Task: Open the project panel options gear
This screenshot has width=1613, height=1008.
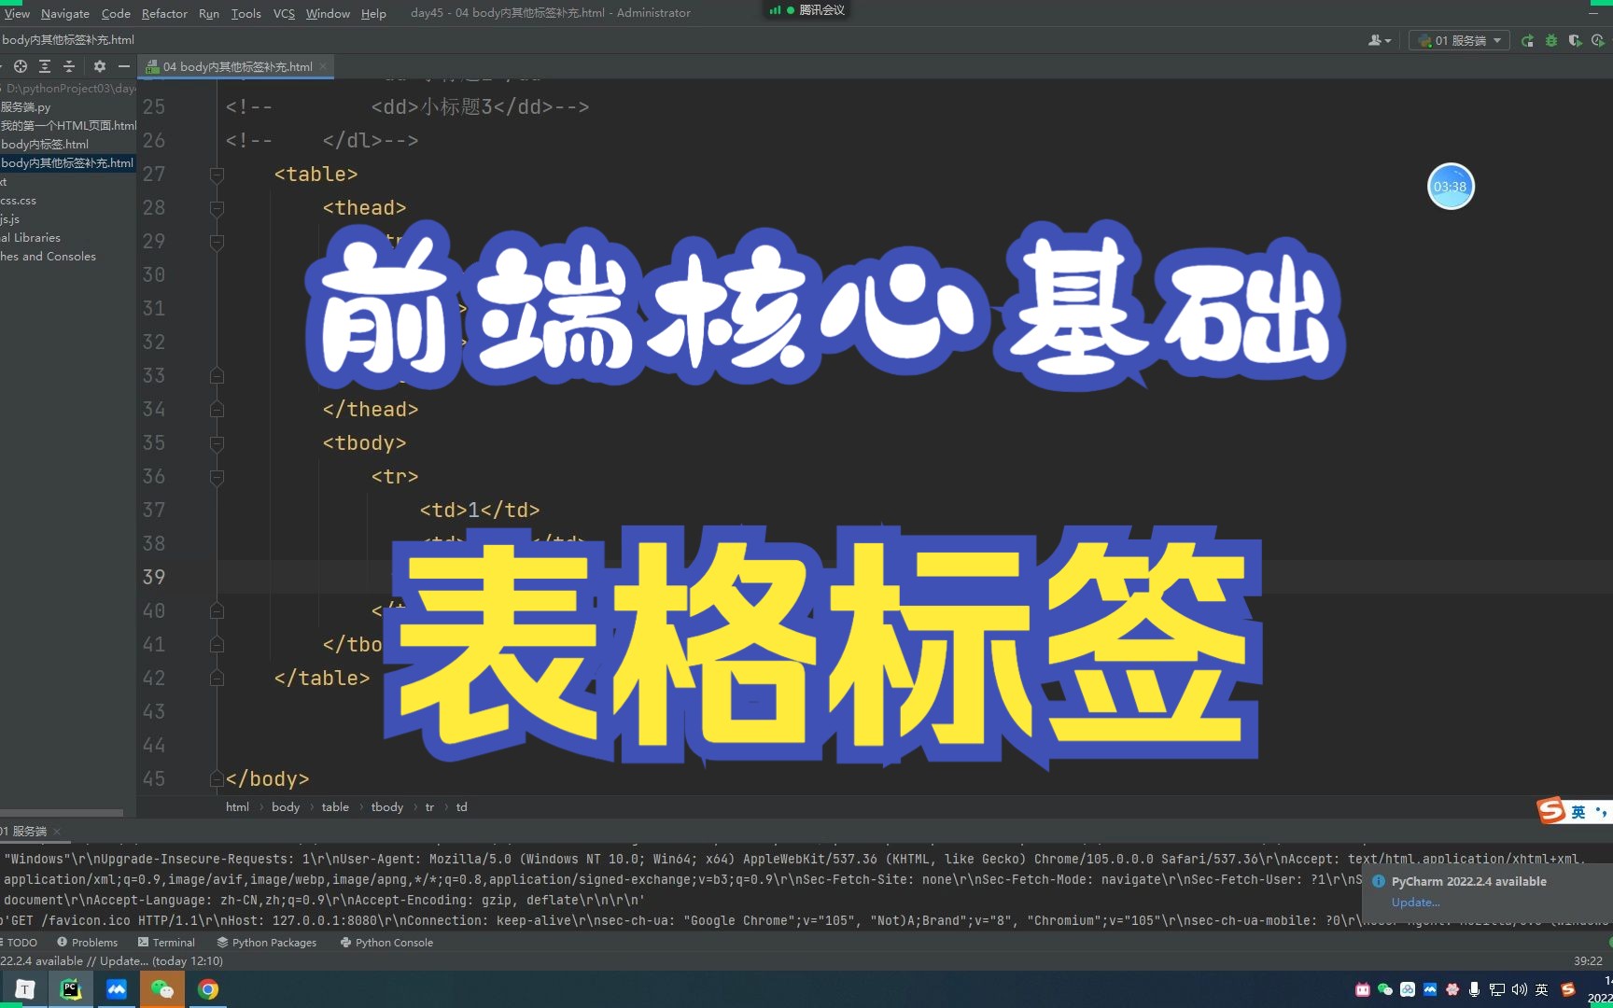Action: pos(100,66)
